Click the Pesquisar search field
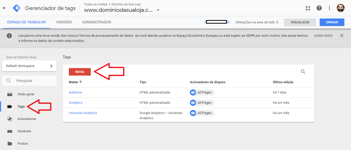 (29, 81)
